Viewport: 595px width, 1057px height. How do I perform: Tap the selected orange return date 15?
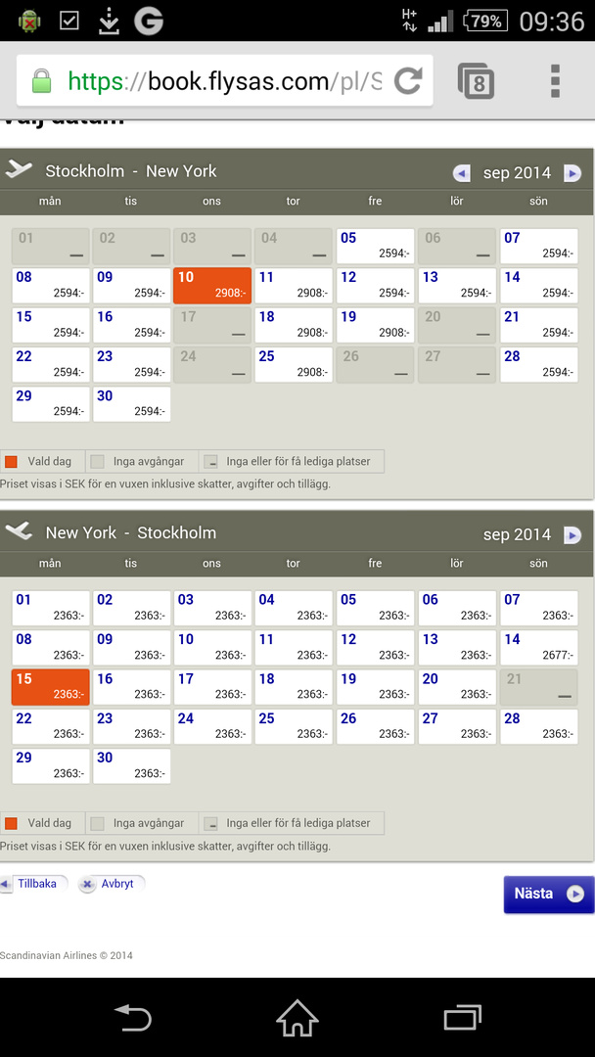50,686
